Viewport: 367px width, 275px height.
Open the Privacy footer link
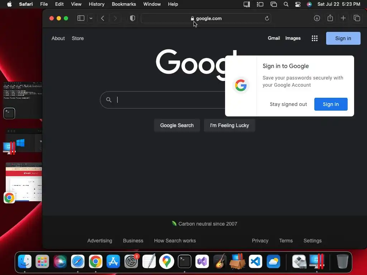click(x=260, y=241)
